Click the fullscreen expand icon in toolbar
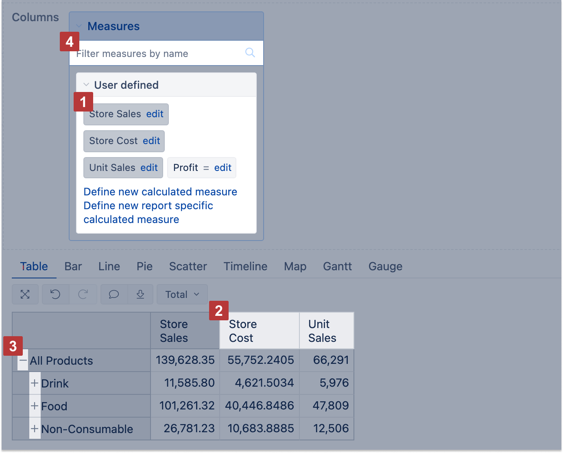Image resolution: width=563 pixels, height=453 pixels. [x=25, y=294]
